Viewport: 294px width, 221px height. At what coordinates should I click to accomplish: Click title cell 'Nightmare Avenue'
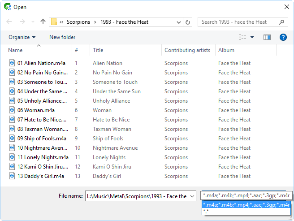click(115, 148)
